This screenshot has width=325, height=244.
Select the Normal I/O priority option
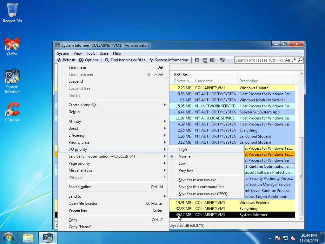[x=206, y=156]
